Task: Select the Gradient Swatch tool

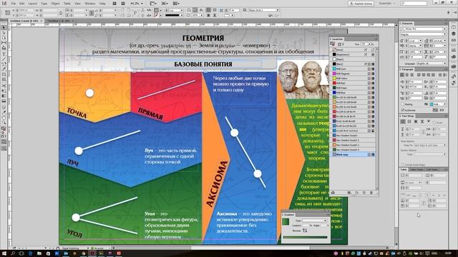Action: pos(4,96)
